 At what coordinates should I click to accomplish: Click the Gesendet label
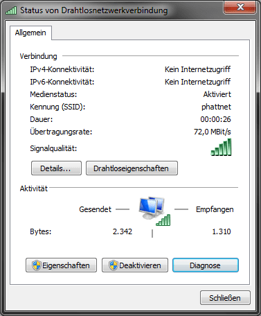(x=95, y=209)
